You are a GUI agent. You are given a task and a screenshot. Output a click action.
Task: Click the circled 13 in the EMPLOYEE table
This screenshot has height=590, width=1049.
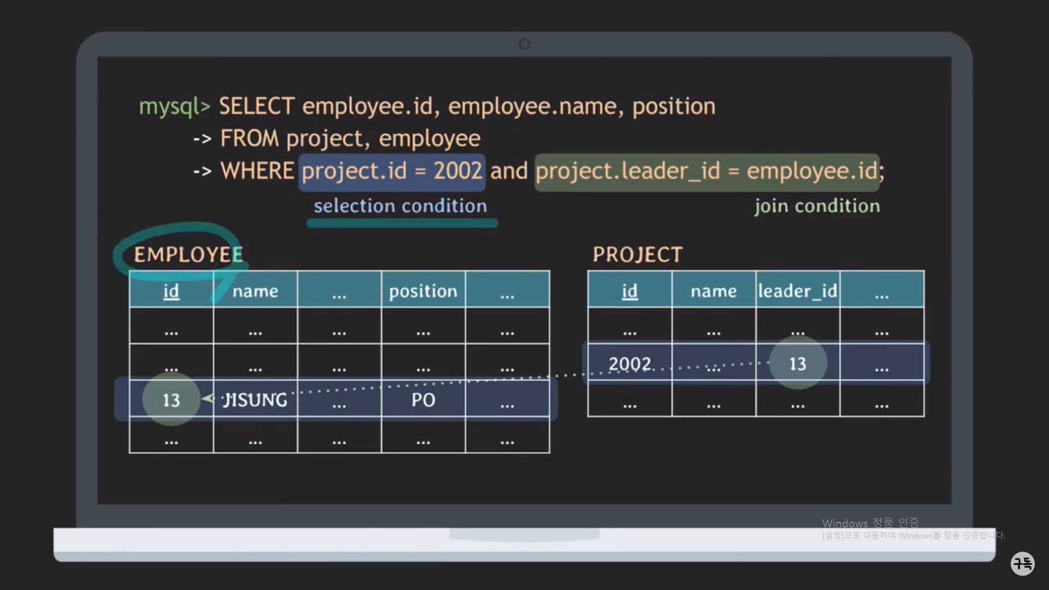tap(171, 400)
